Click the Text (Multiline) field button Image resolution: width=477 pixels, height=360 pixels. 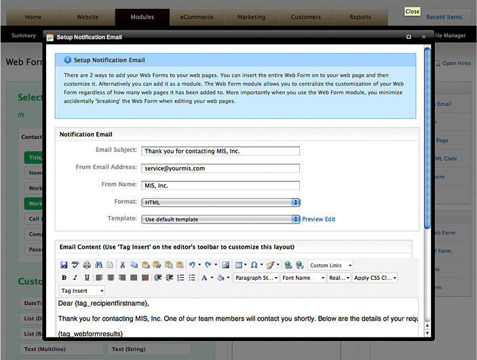click(x=62, y=349)
